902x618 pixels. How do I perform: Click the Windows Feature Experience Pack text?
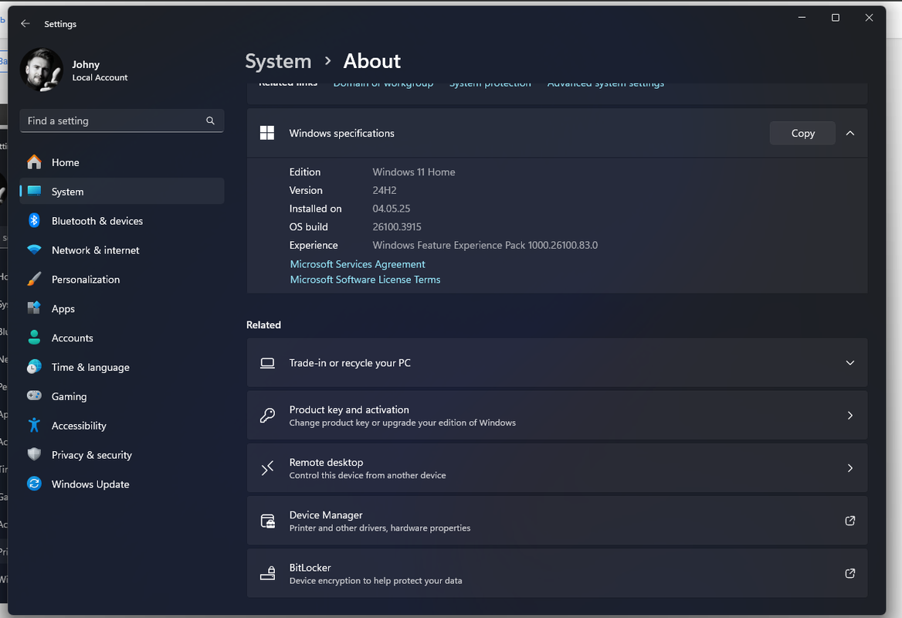pyautogui.click(x=485, y=245)
